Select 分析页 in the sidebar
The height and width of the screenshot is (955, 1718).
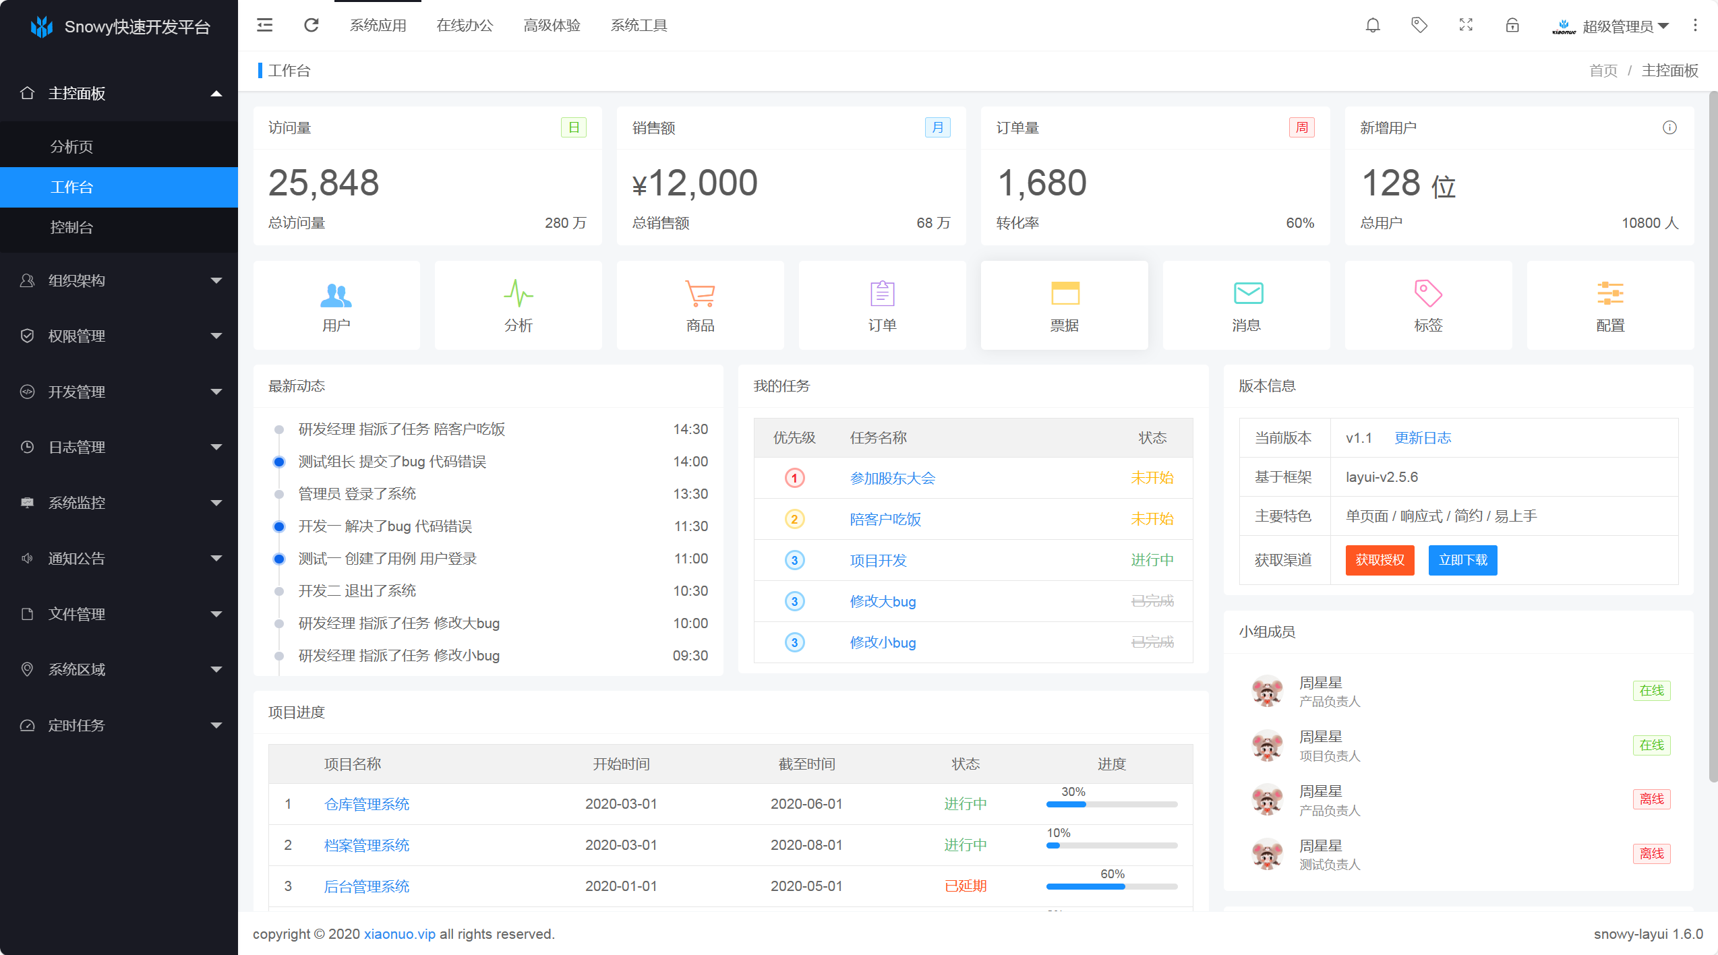[x=72, y=146]
